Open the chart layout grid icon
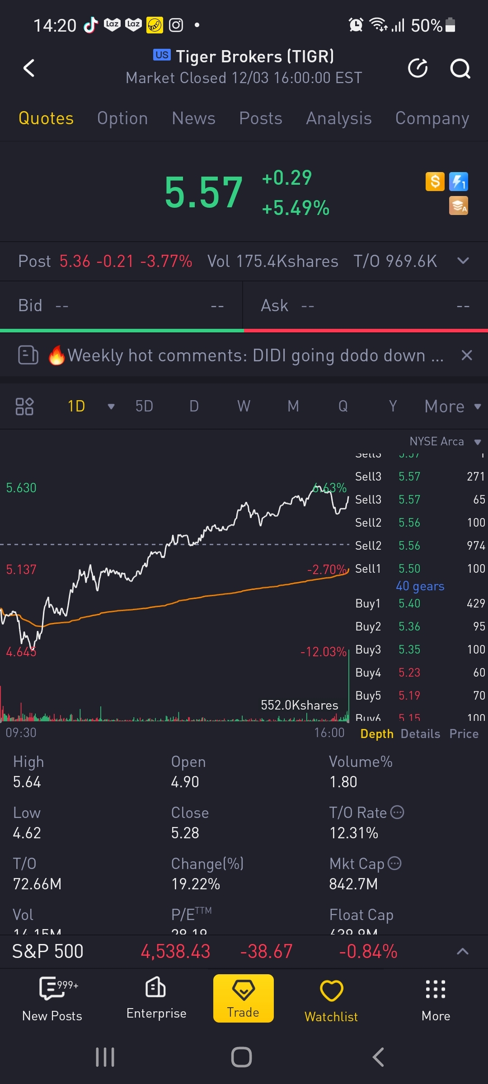 [x=24, y=406]
